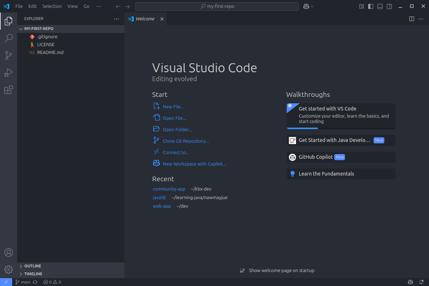Click the Welcome tab
The width and height of the screenshot is (429, 286).
click(x=145, y=19)
